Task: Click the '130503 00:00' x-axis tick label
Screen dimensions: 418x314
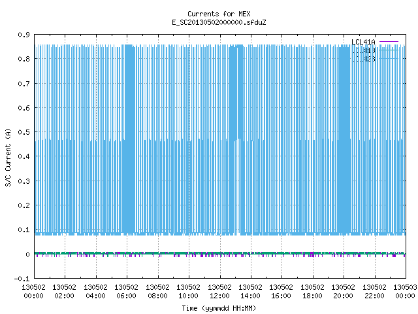Action: 405,292
